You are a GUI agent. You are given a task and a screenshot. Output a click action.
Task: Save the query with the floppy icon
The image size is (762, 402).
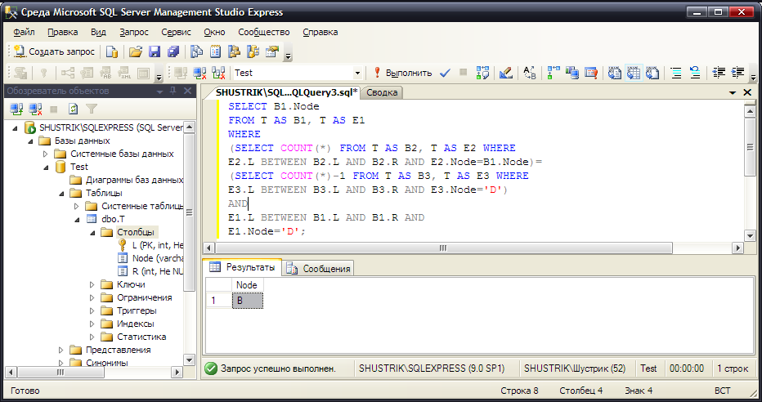coord(155,51)
